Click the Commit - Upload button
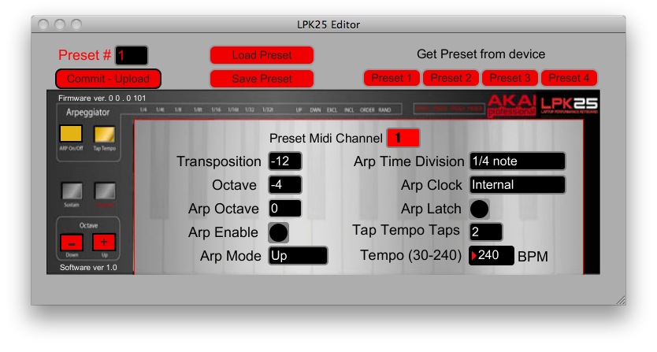This screenshot has height=352, width=657. [x=108, y=79]
